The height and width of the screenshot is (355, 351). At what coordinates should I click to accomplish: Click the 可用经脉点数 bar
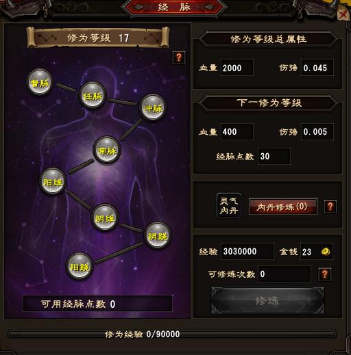pyautogui.click(x=97, y=304)
